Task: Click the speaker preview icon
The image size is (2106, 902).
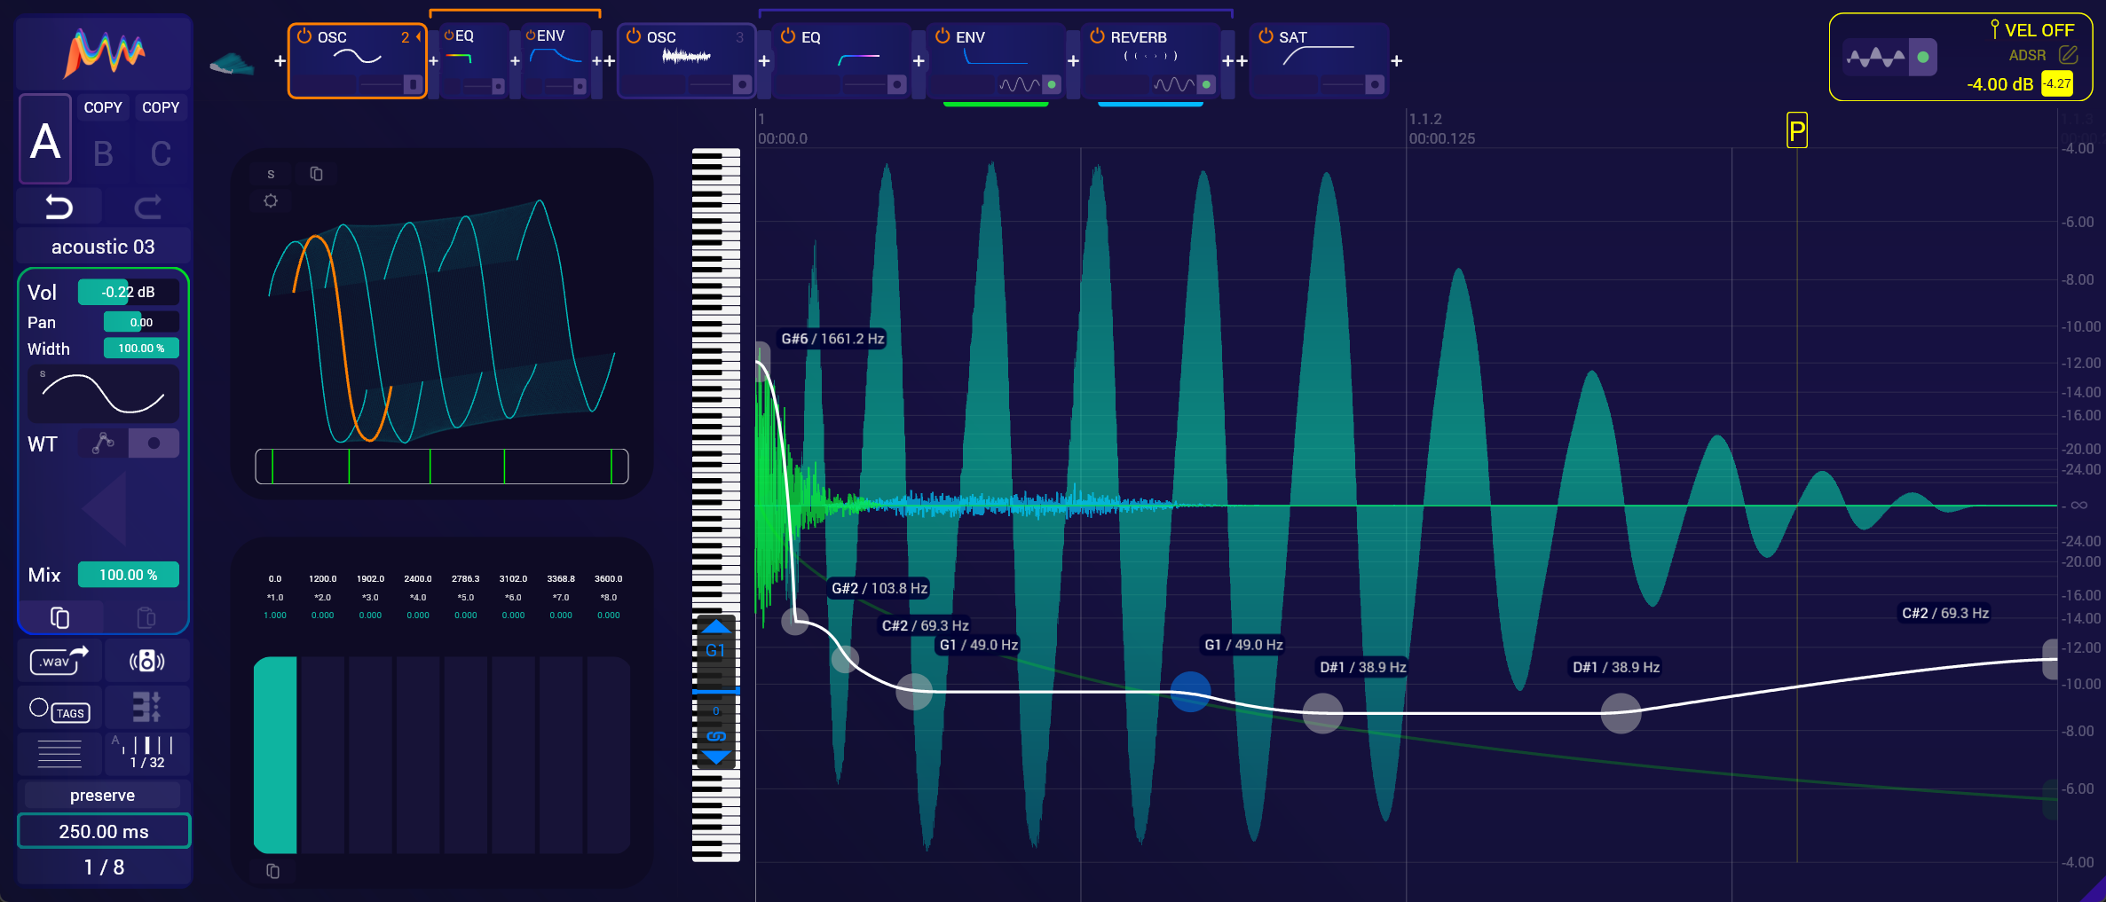Action: tap(146, 661)
